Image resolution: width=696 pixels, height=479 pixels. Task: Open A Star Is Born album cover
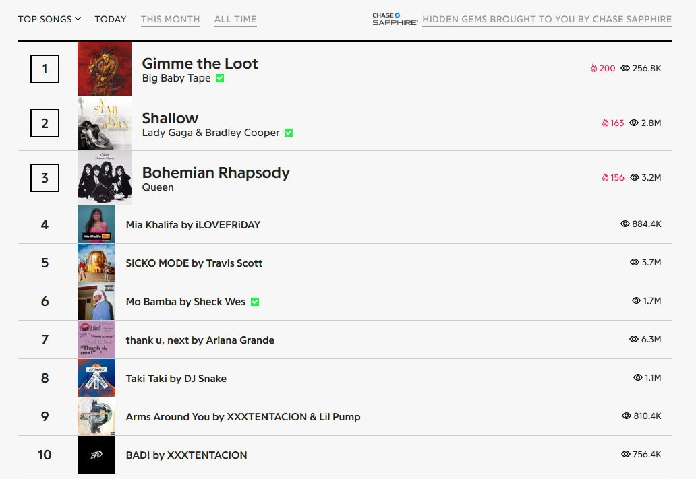[x=105, y=123]
